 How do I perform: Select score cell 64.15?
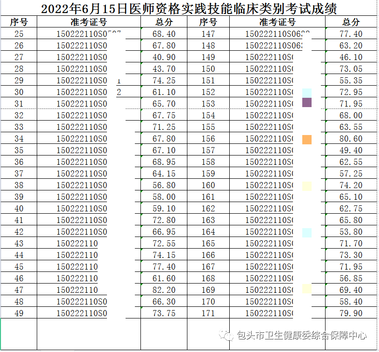pyautogui.click(x=164, y=173)
